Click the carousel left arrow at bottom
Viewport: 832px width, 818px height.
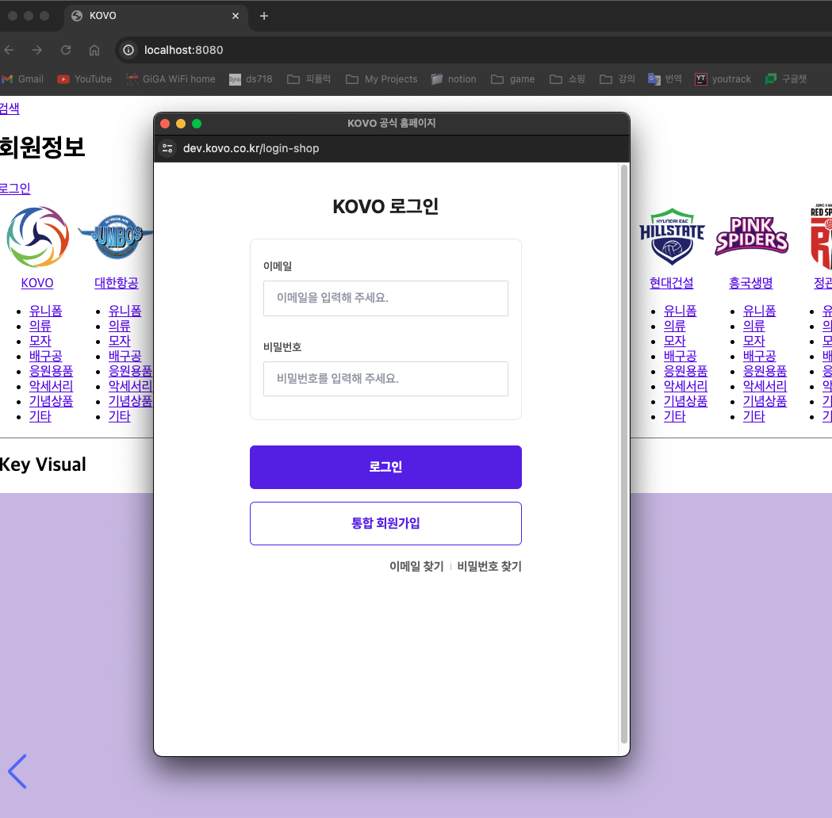tap(17, 771)
